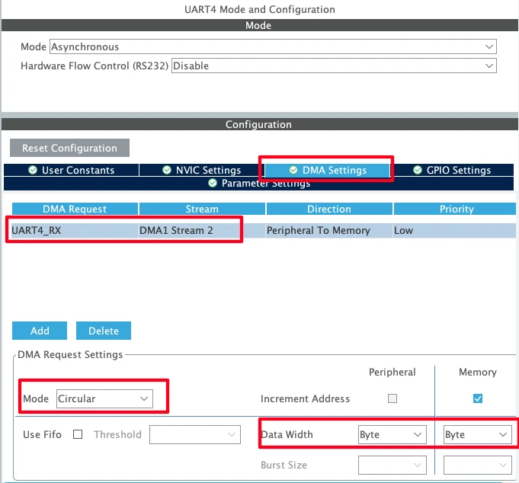Click the Priority column header
Viewport: 519px width, 483px height.
tap(456, 209)
